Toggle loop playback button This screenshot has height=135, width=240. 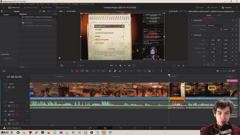[134, 66]
